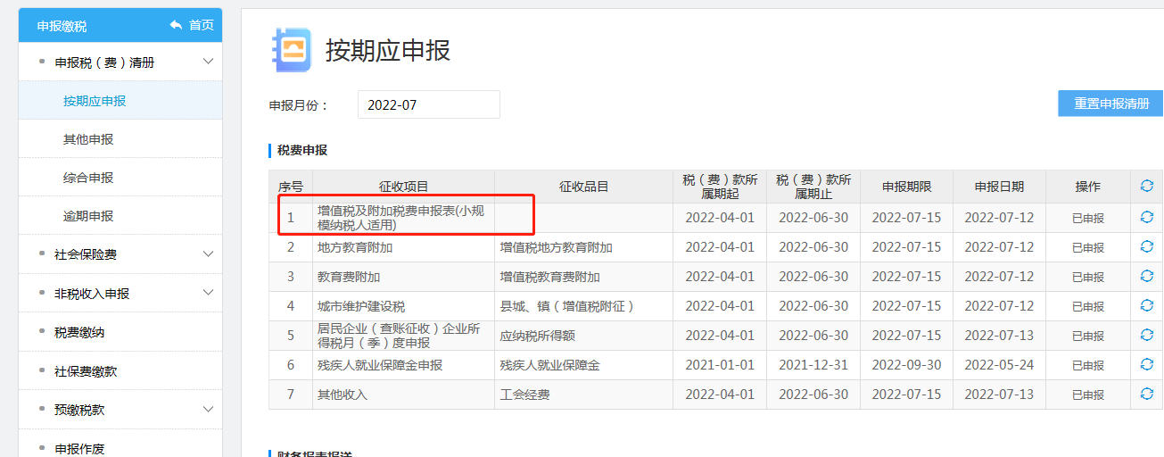Screen dimensions: 1164x457
Task: Refresh the 其他收入 row
Action: pos(1147,395)
